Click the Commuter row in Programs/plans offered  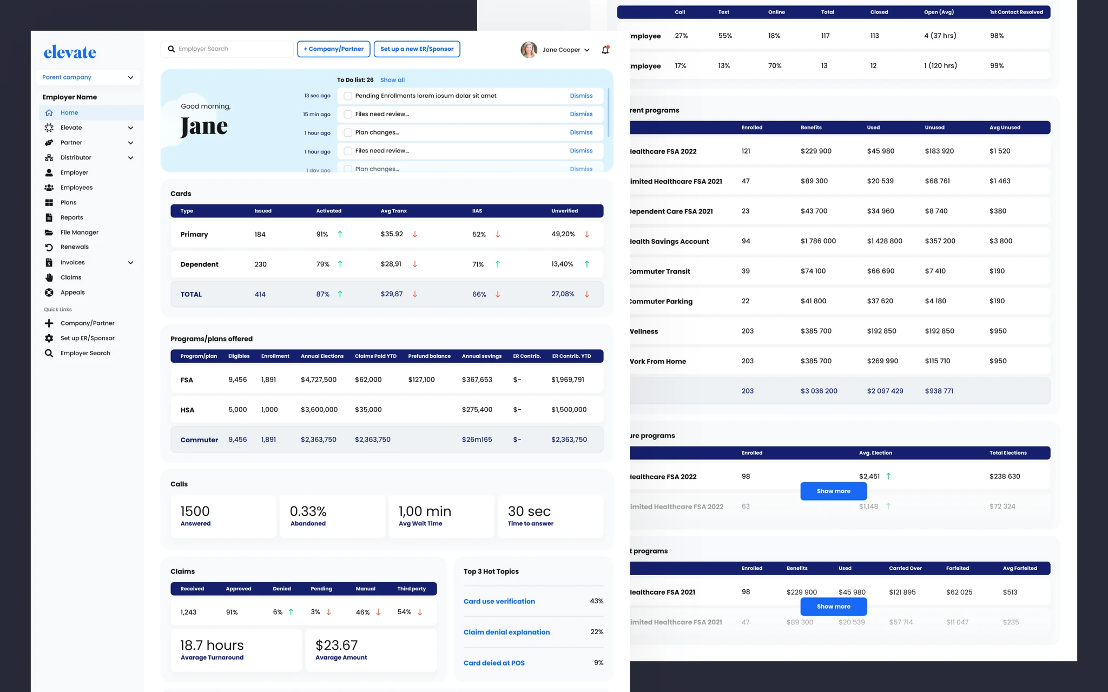[387, 440]
